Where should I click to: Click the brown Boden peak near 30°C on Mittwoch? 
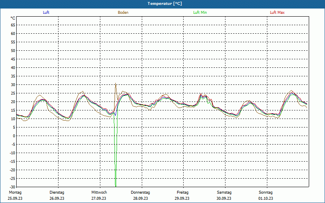pos(116,84)
